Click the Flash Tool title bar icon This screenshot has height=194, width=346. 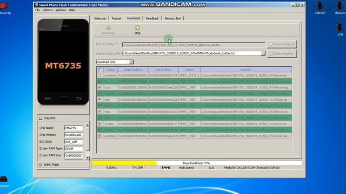pyautogui.click(x=36, y=5)
